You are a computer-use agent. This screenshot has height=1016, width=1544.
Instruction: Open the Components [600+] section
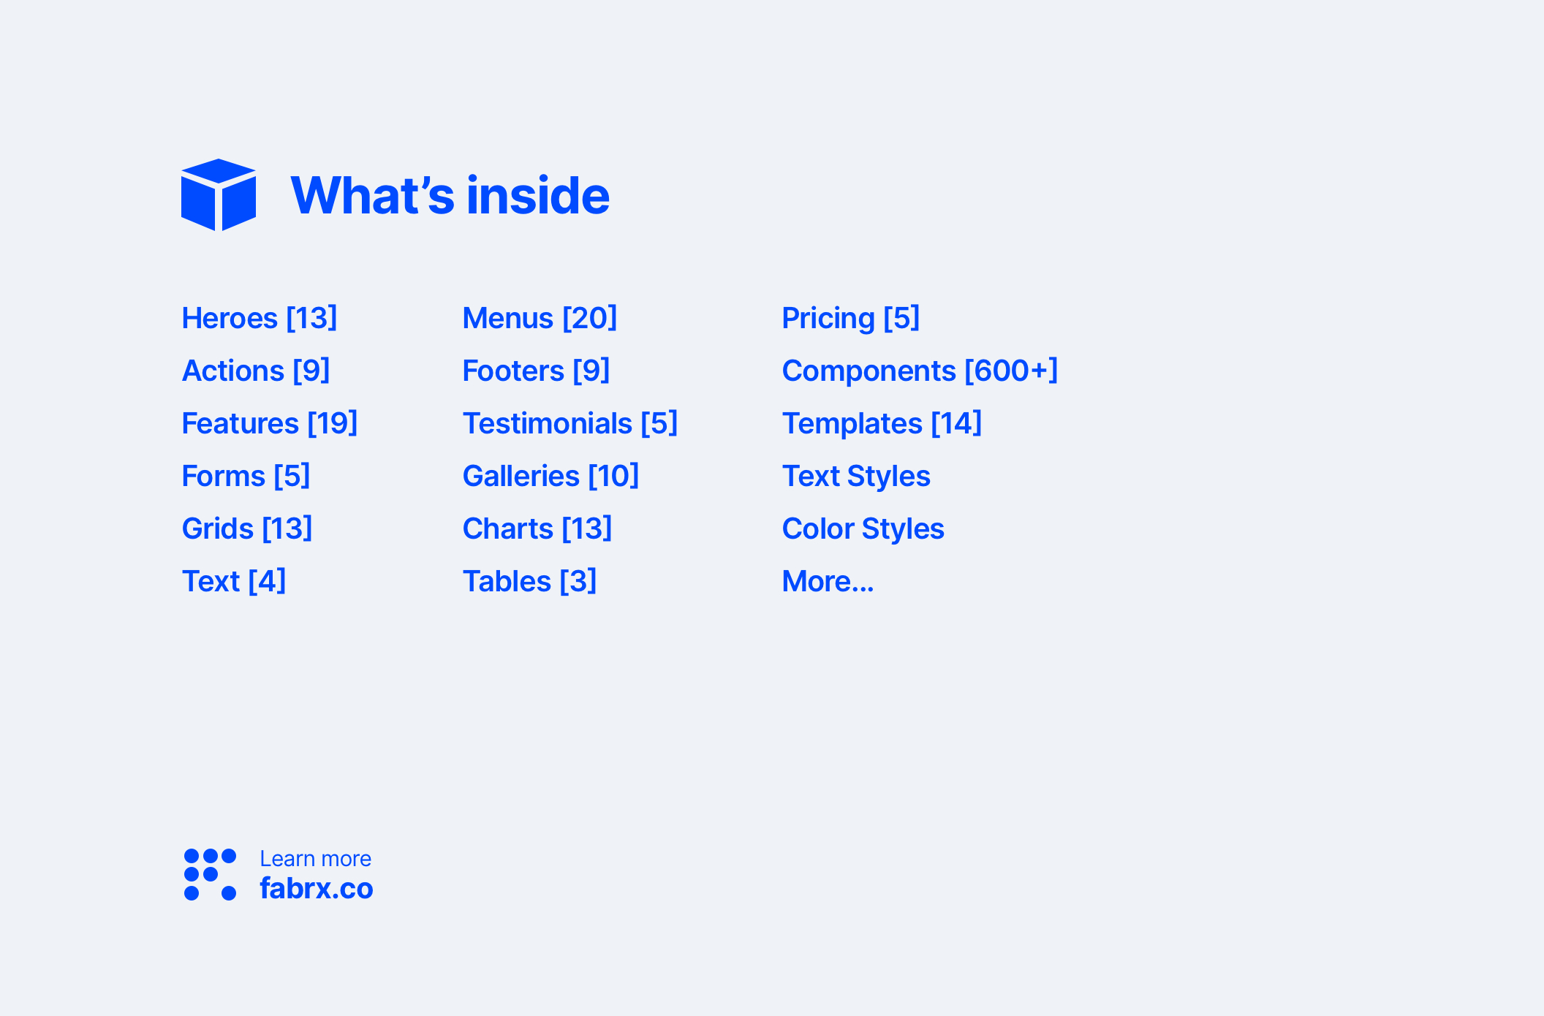tap(920, 371)
